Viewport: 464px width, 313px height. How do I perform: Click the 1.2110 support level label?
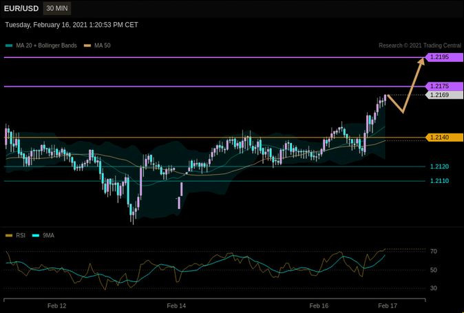pyautogui.click(x=439, y=181)
